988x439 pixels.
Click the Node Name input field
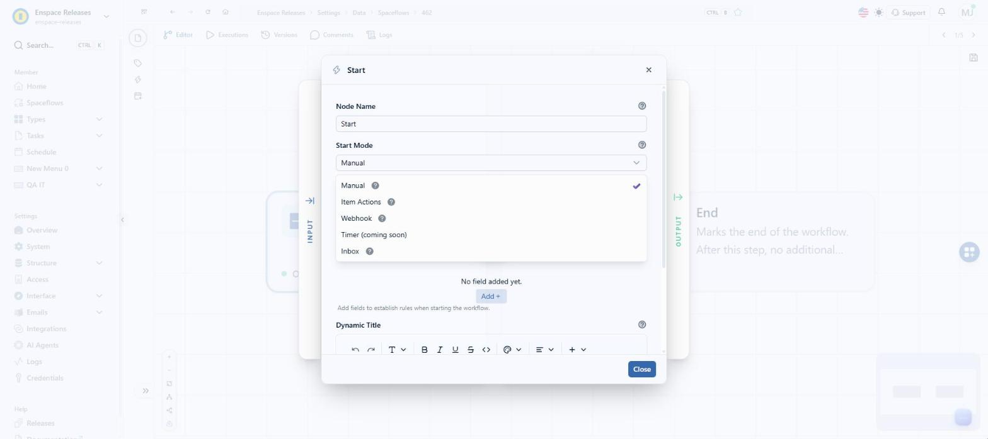coord(491,124)
